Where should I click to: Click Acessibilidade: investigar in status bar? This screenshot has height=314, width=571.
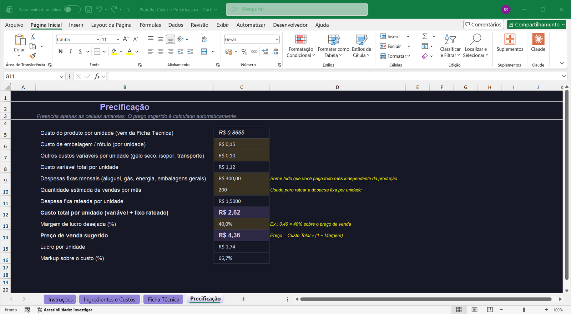click(65, 310)
